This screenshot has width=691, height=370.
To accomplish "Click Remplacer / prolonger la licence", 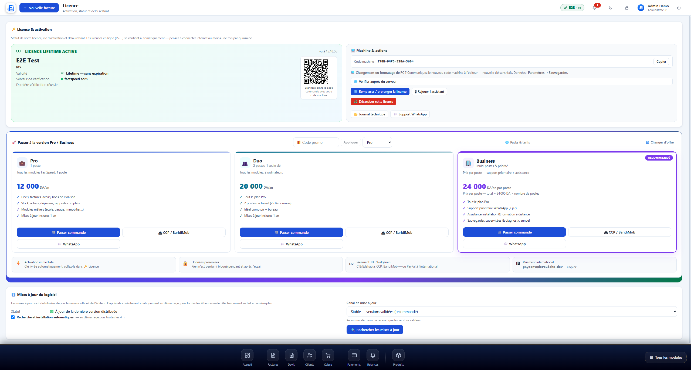I will coord(380,92).
